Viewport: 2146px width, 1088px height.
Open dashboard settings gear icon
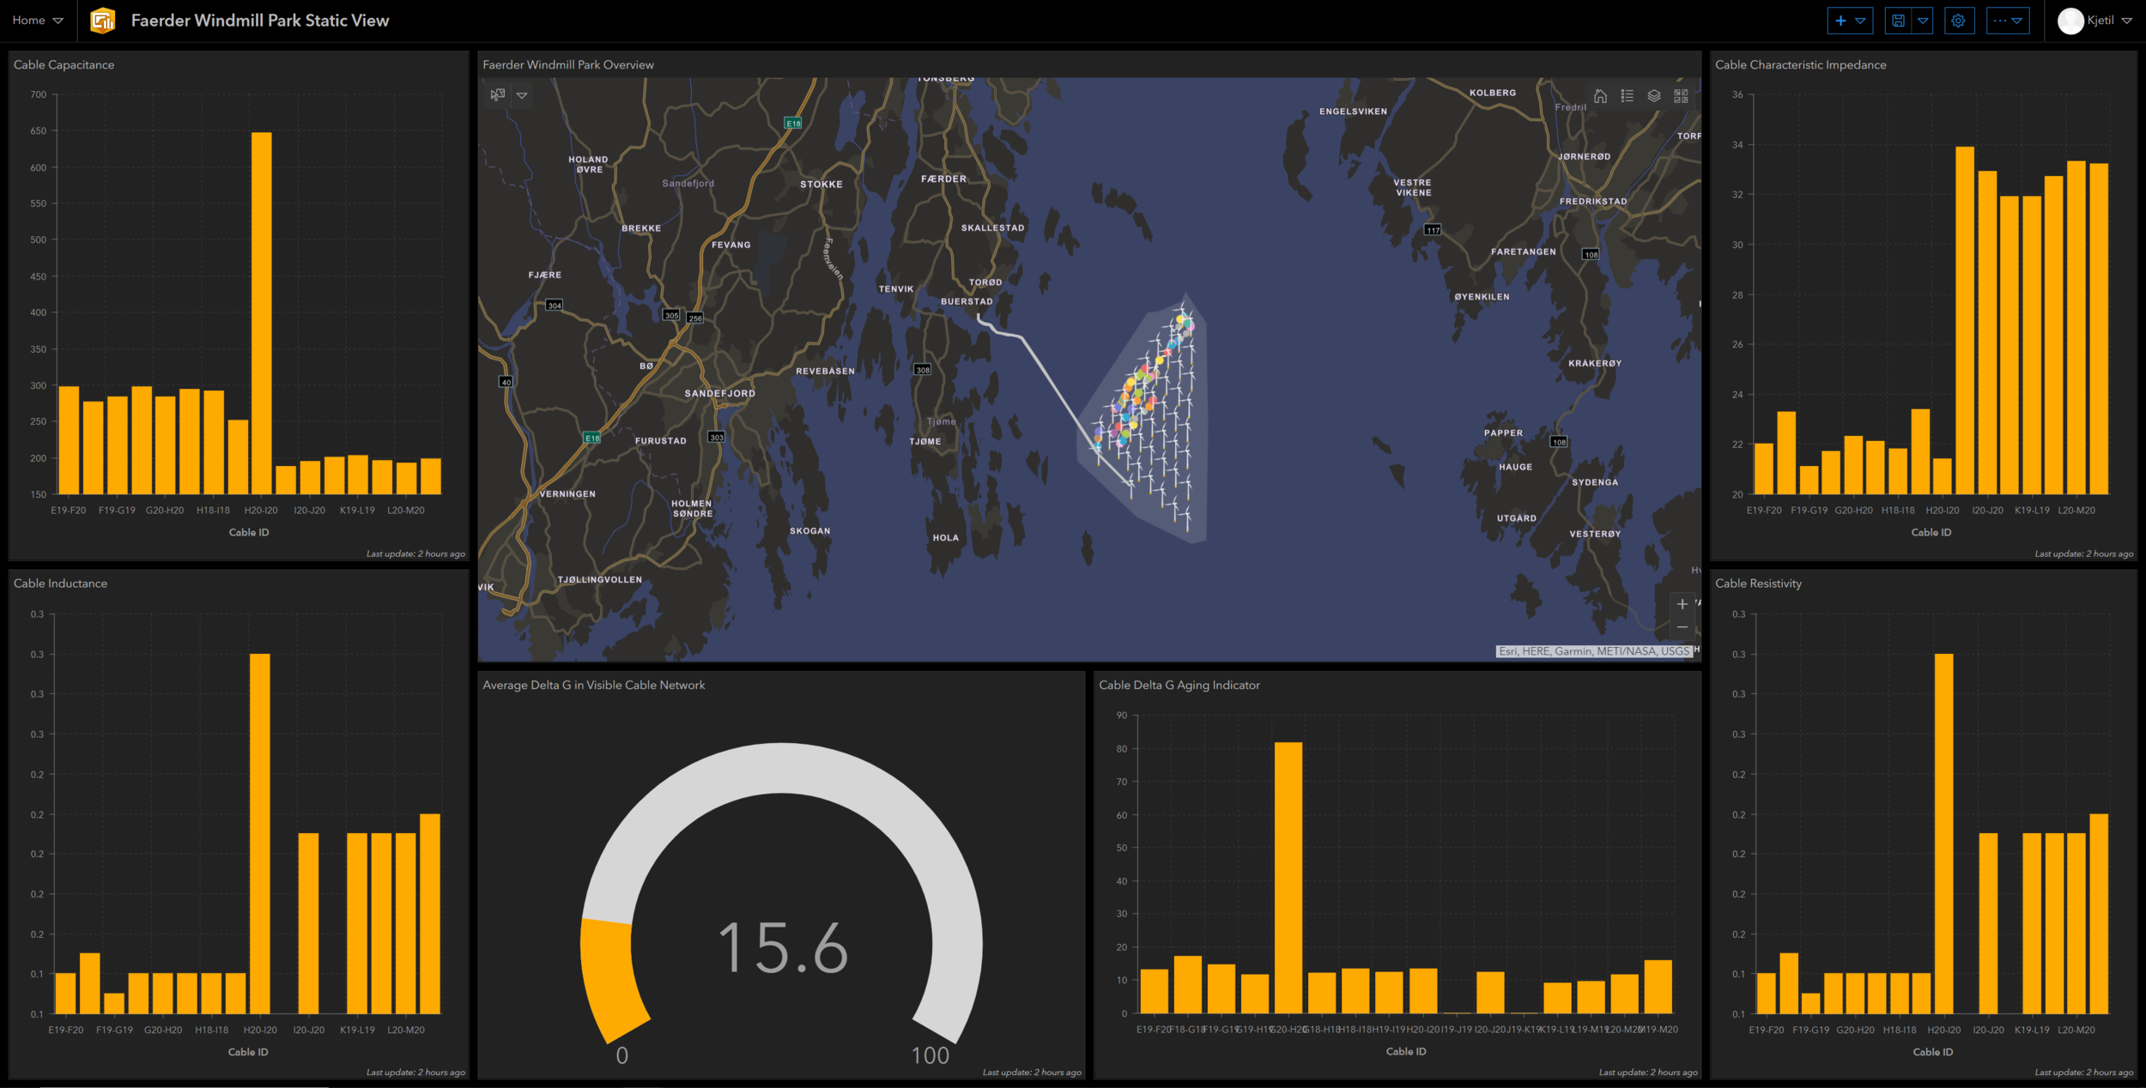(x=1958, y=21)
